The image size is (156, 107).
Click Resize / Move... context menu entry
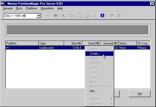coord(99,49)
